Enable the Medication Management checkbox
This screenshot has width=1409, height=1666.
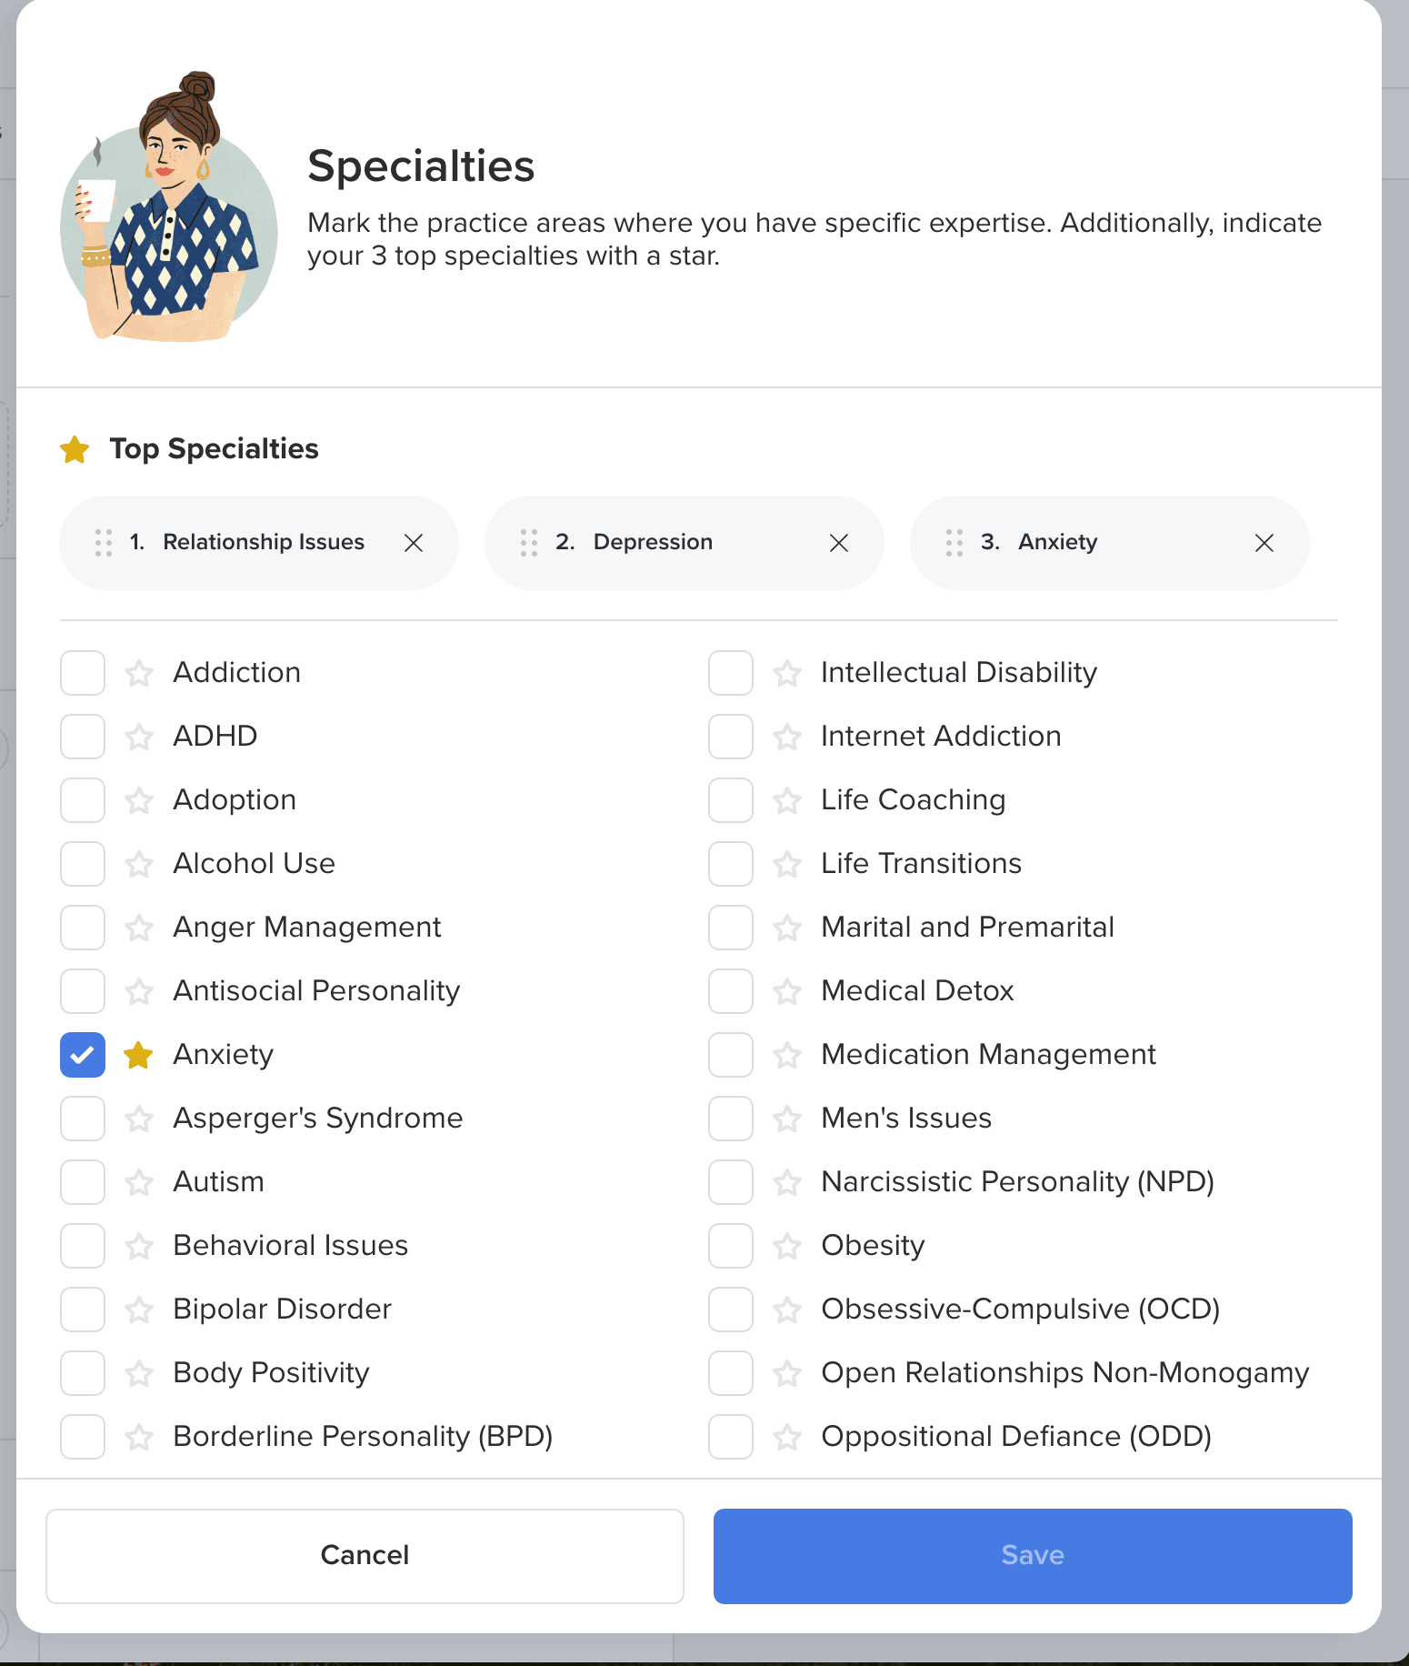coord(731,1055)
